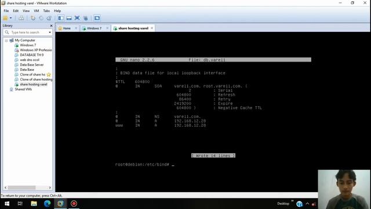Revert virtual machine to snapshot icon
The width and height of the screenshot is (371, 209).
[x=41, y=18]
